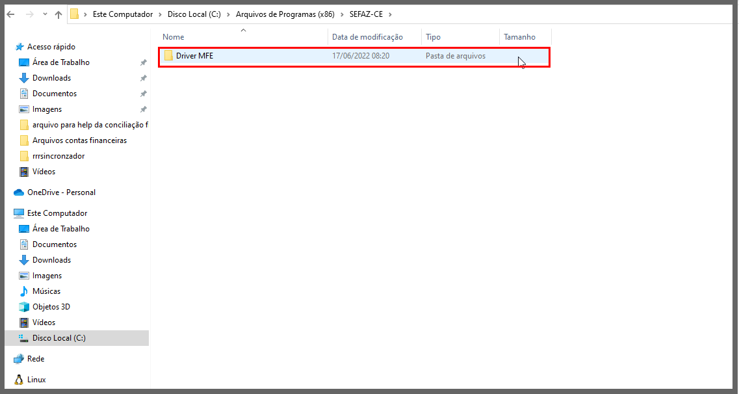Open Rede in navigation pane
The height and width of the screenshot is (394, 739).
click(35, 359)
